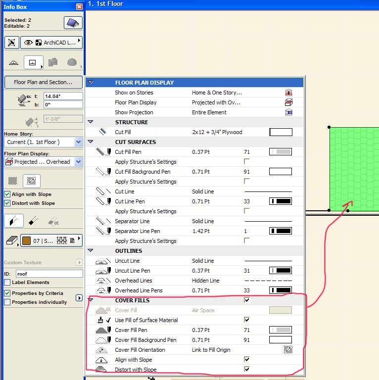Select the perpendicular edge angle icon
Viewport: 379px width, 380px height.
pos(33,221)
